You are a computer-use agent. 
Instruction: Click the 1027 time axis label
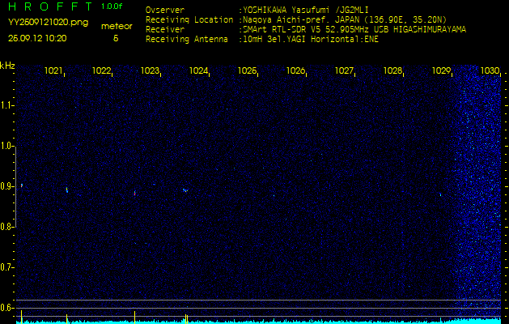[344, 70]
